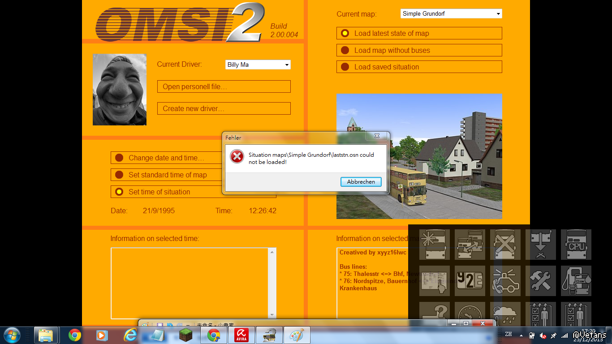Click the muted volume tray icon
612x344 pixels.
pyautogui.click(x=543, y=335)
